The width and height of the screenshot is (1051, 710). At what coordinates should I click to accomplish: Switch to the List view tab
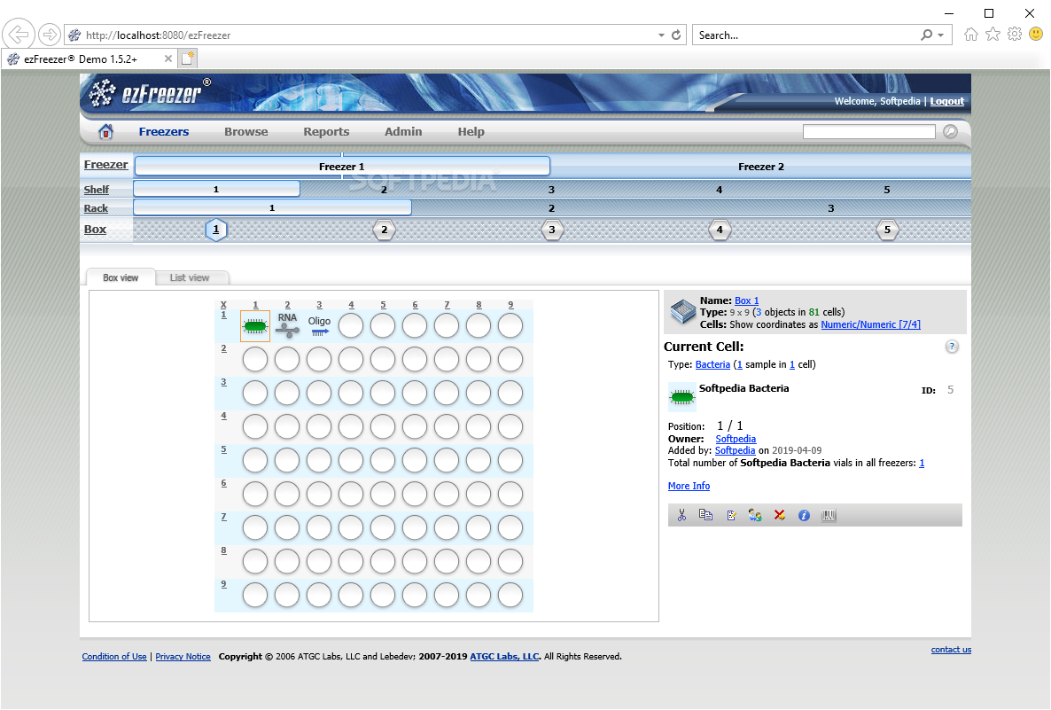pyautogui.click(x=192, y=277)
